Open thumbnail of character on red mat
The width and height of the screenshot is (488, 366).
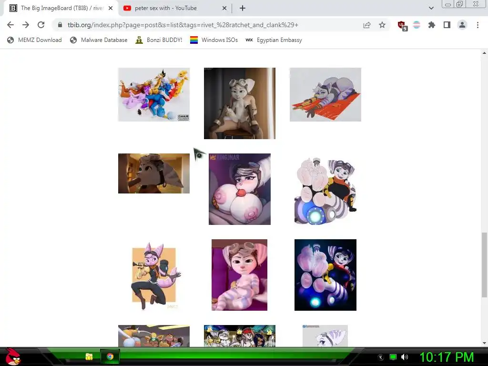coord(325,95)
